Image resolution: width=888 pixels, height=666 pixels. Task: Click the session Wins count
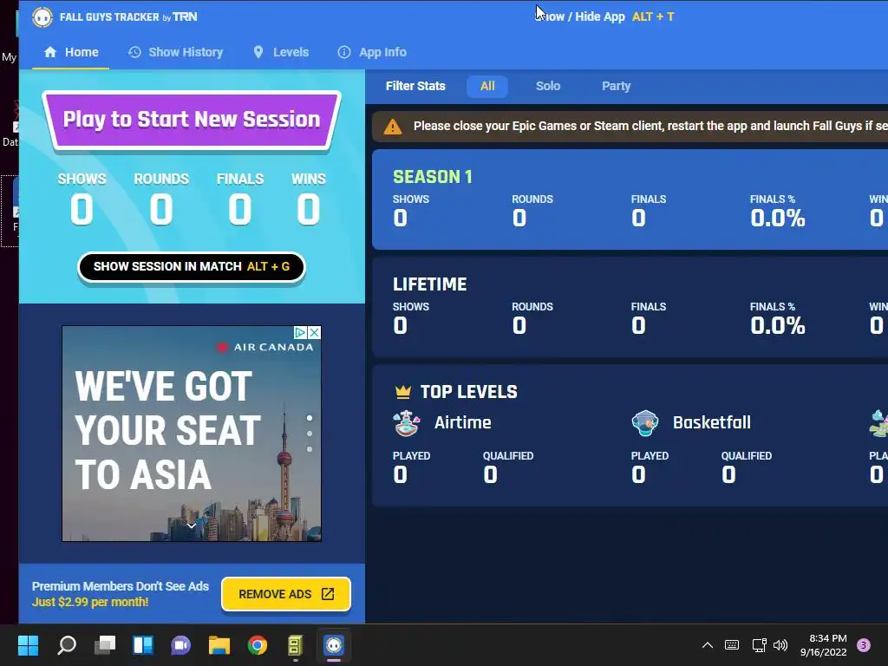309,209
